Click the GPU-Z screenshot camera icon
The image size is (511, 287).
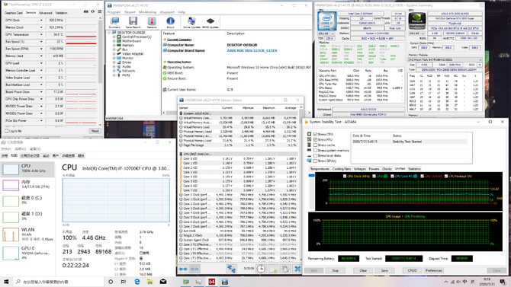[86, 11]
